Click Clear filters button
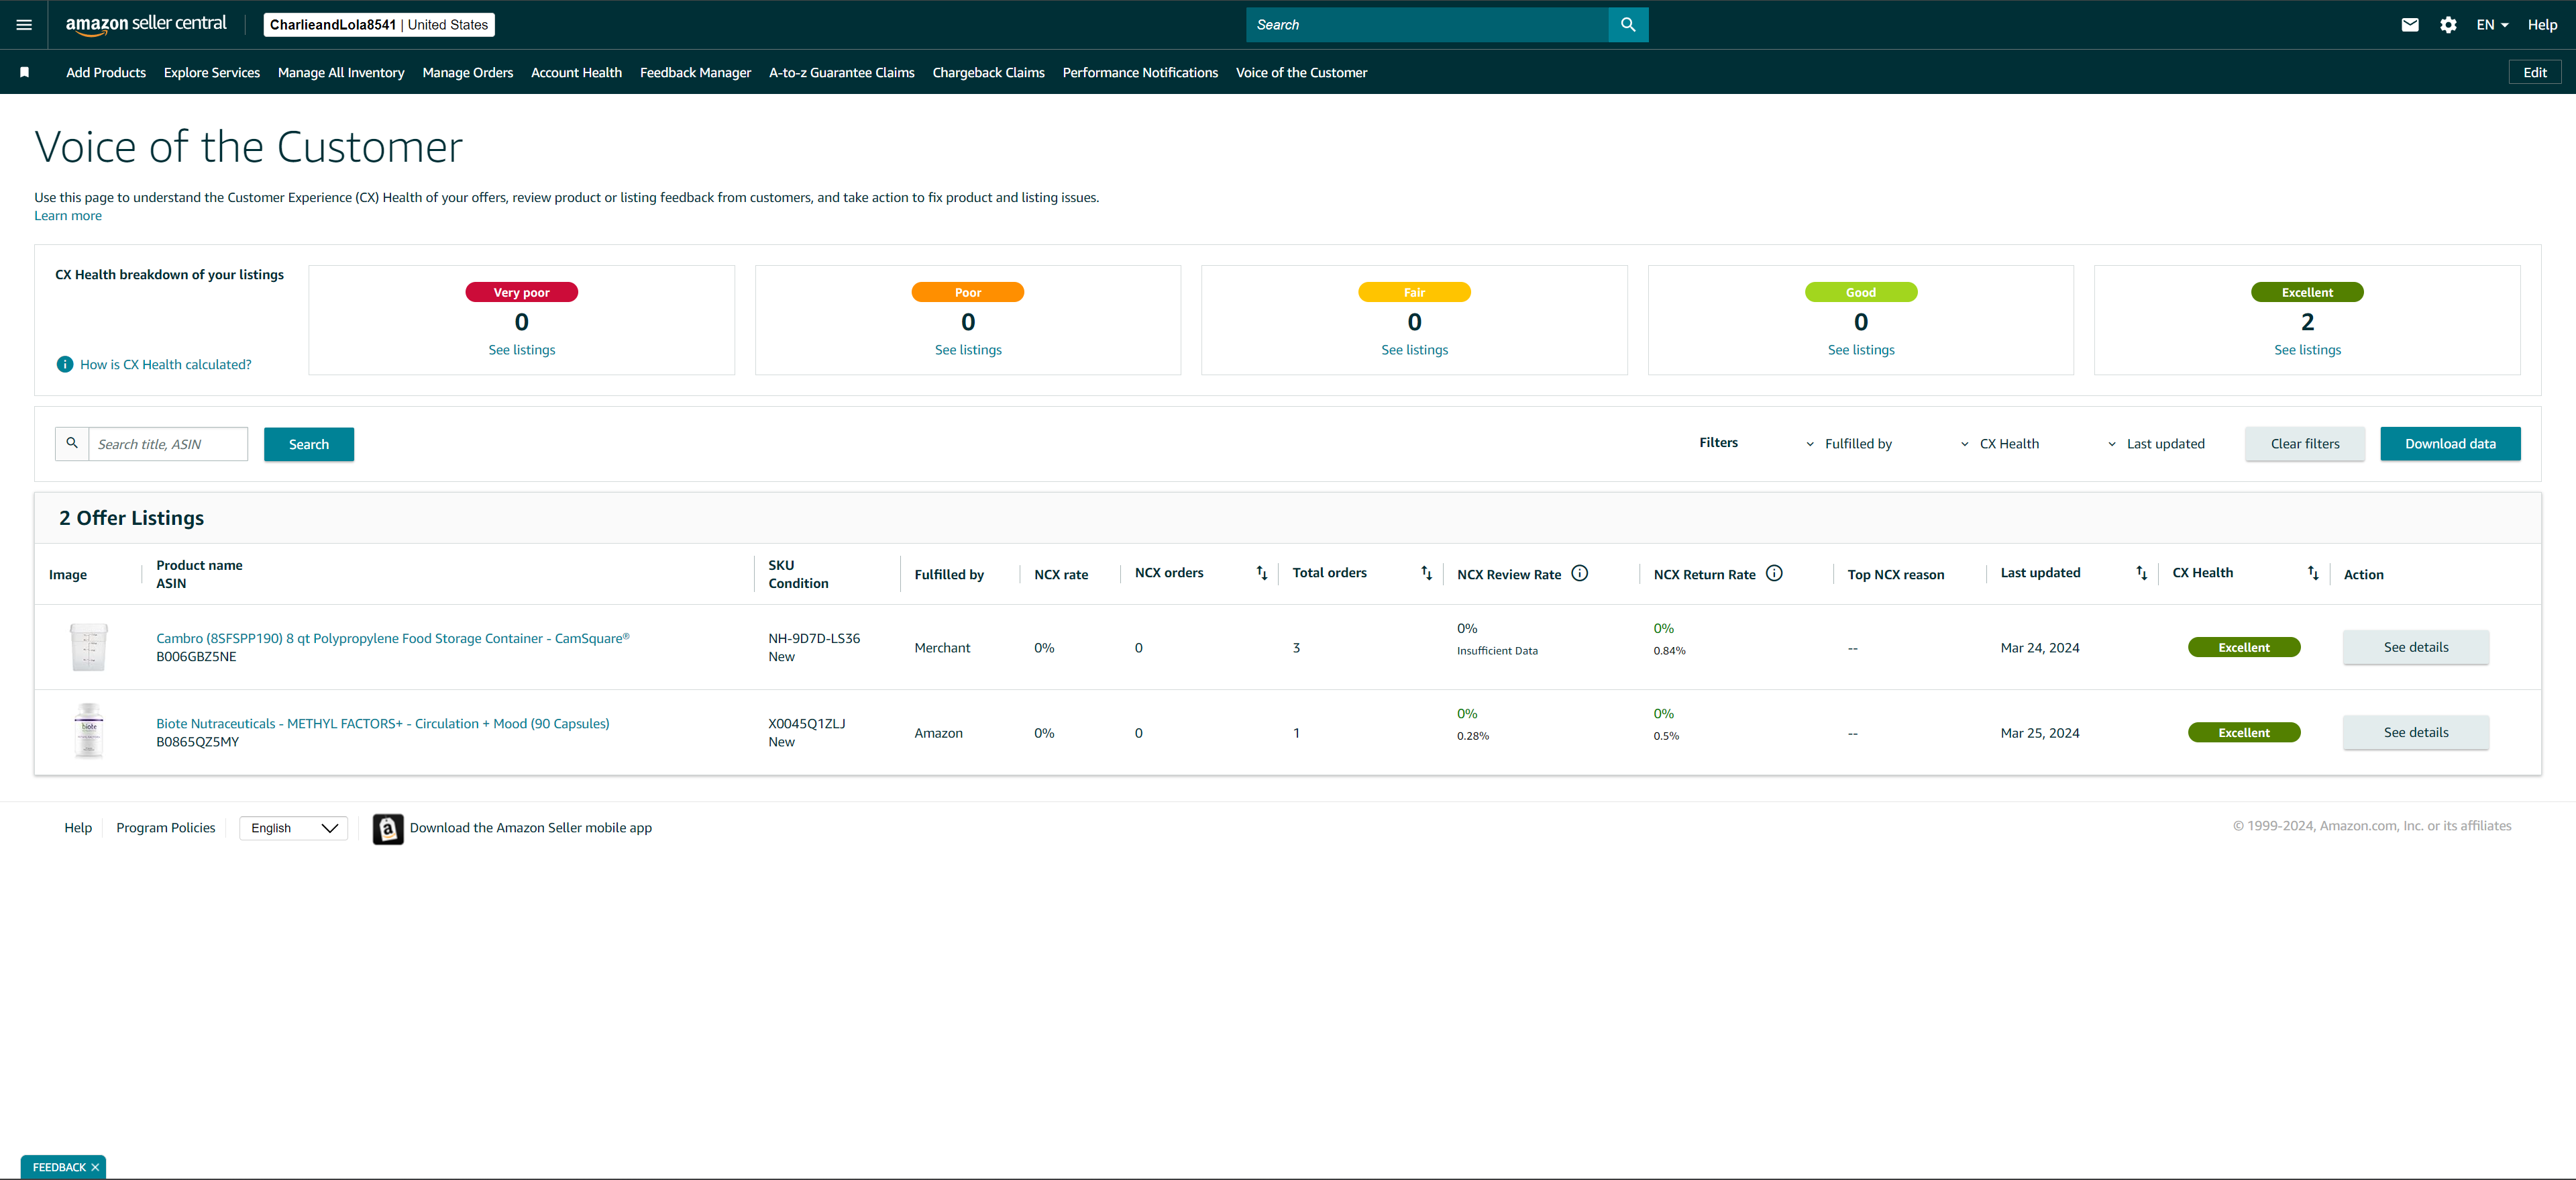This screenshot has width=2576, height=1180. (x=2305, y=444)
